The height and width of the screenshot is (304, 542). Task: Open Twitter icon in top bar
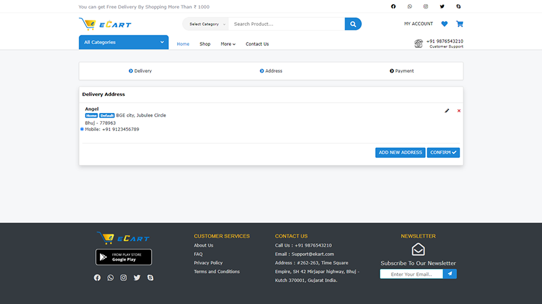click(x=442, y=7)
